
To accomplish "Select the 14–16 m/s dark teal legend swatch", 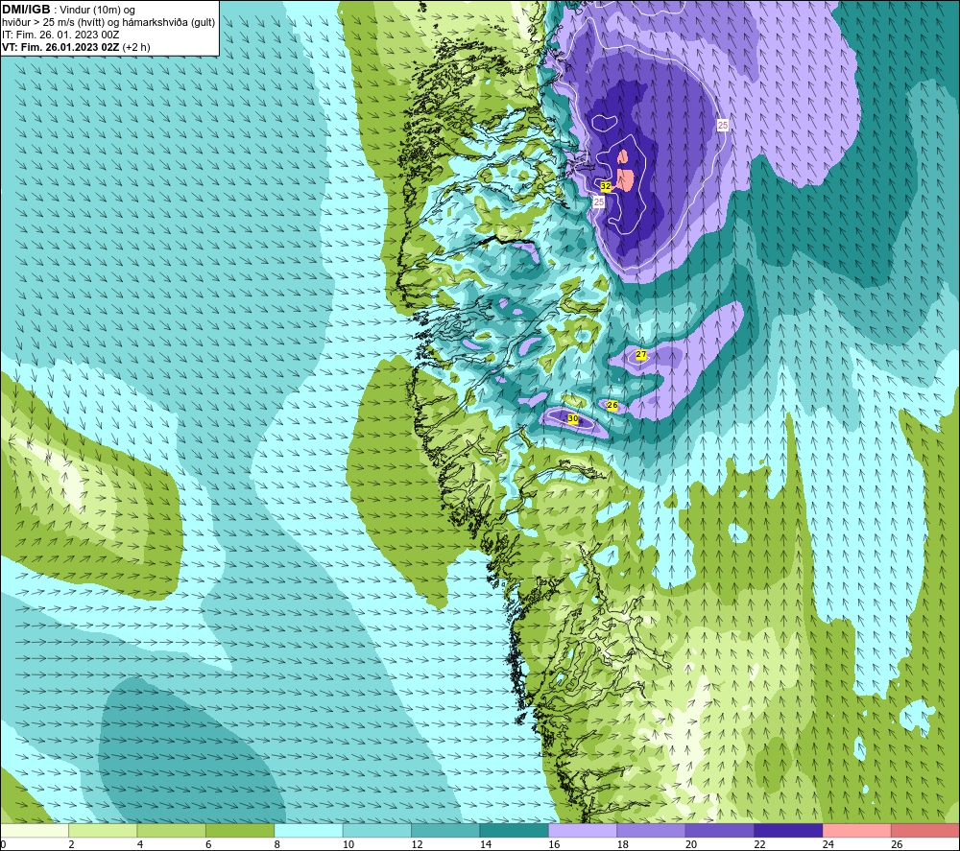I will click(515, 830).
